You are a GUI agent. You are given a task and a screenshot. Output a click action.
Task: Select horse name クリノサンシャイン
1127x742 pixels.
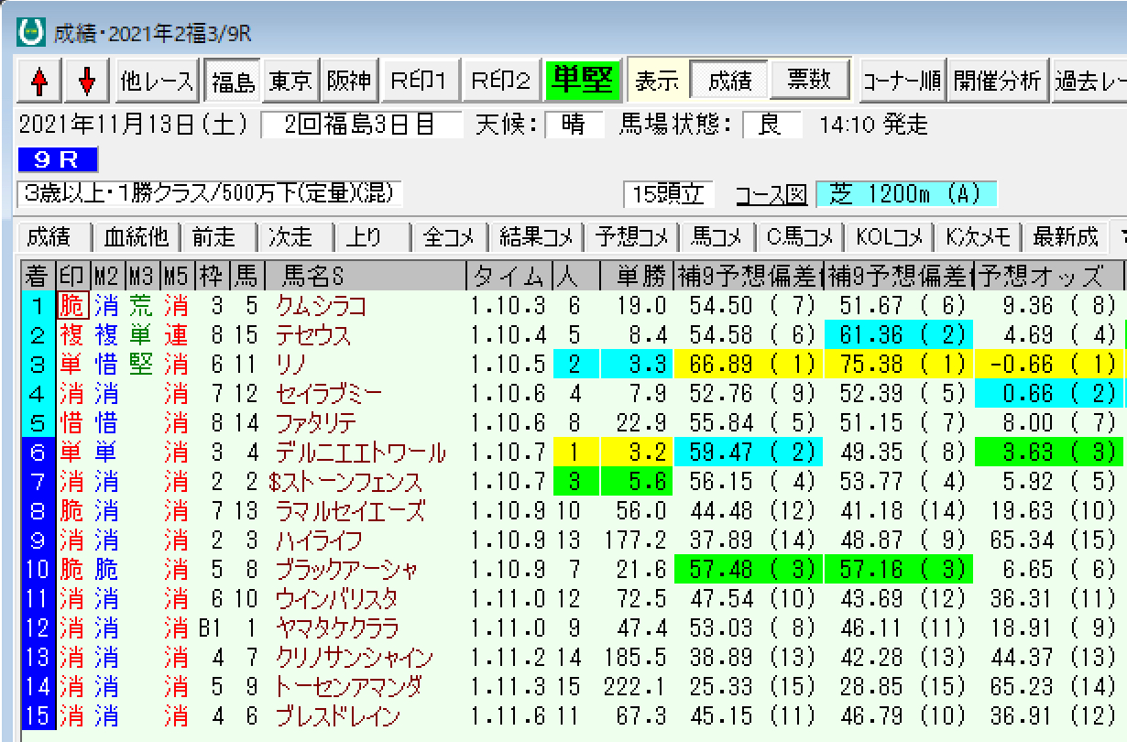click(x=354, y=659)
